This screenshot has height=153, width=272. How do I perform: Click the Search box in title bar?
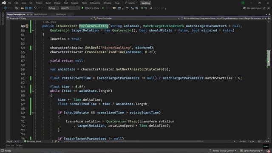(131, 3)
